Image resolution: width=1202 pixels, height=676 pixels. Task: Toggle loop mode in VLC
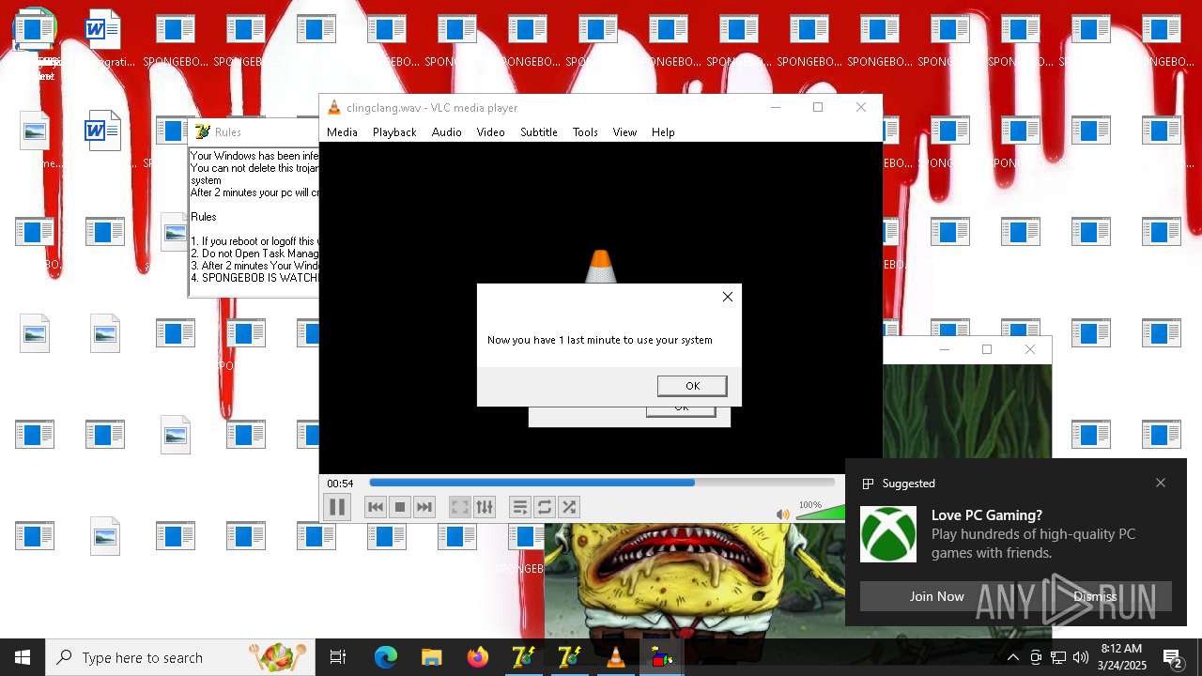click(545, 507)
